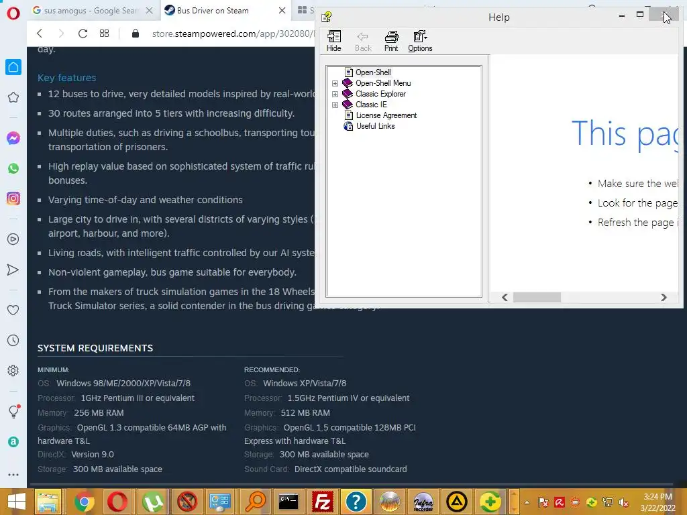Open the Help question-mark taskbar icon
The height and width of the screenshot is (515, 687).
[x=356, y=502]
